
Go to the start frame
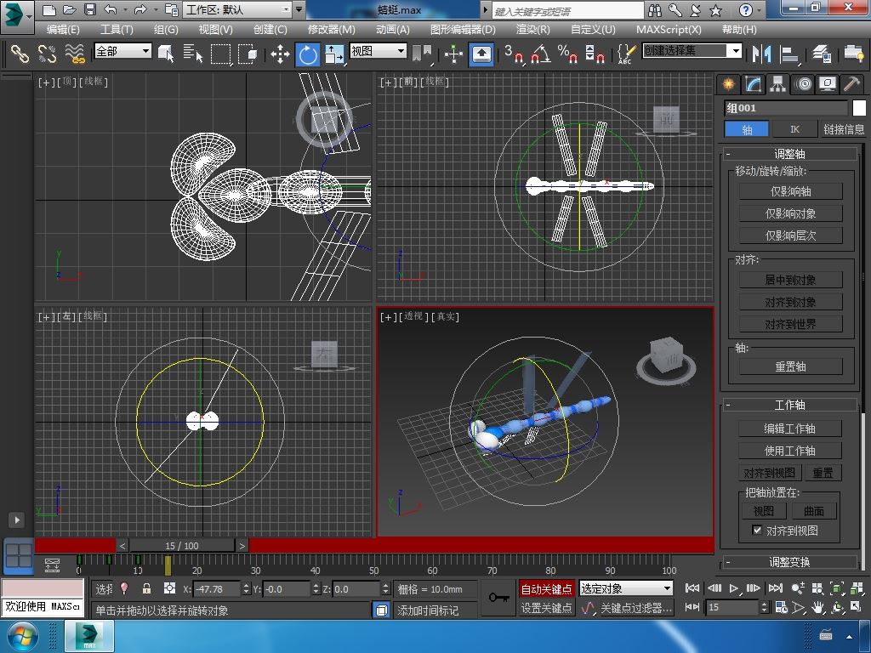(x=692, y=588)
